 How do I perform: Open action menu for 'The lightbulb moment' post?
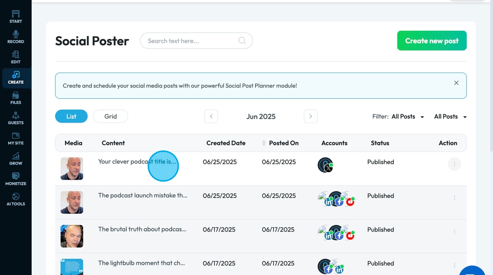(454, 266)
